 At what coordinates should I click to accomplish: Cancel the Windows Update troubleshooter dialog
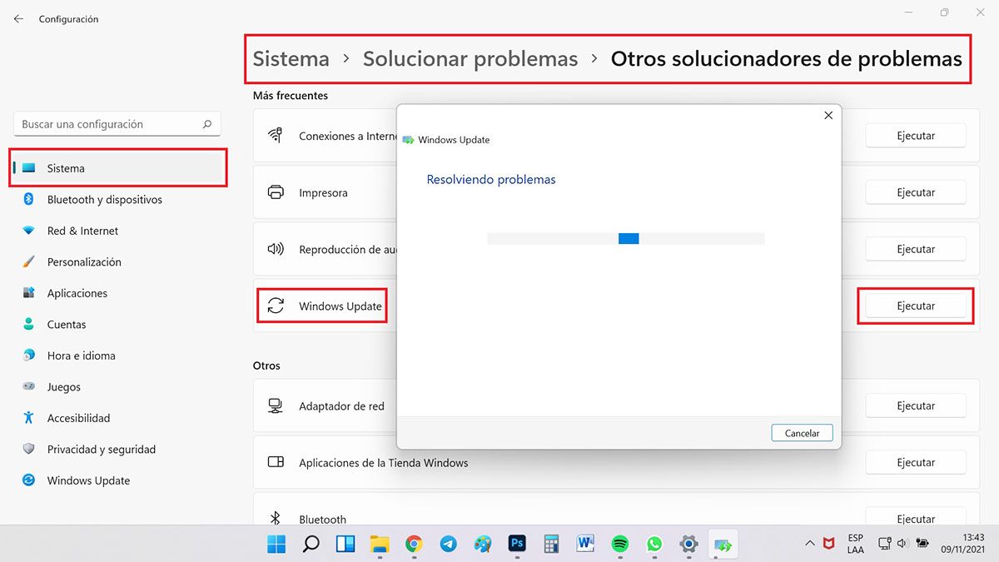pyautogui.click(x=803, y=433)
